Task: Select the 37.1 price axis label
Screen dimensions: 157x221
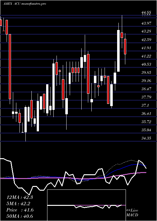Action: coord(145,105)
